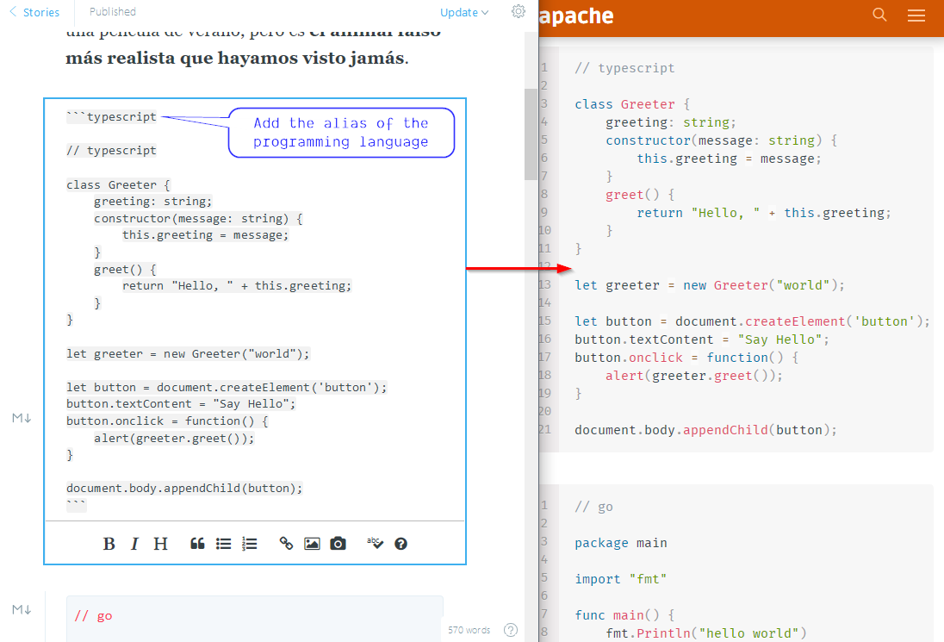Click the 'class Greeter {' line in editor
Viewport: 944px width, 642px height.
pyautogui.click(x=119, y=185)
